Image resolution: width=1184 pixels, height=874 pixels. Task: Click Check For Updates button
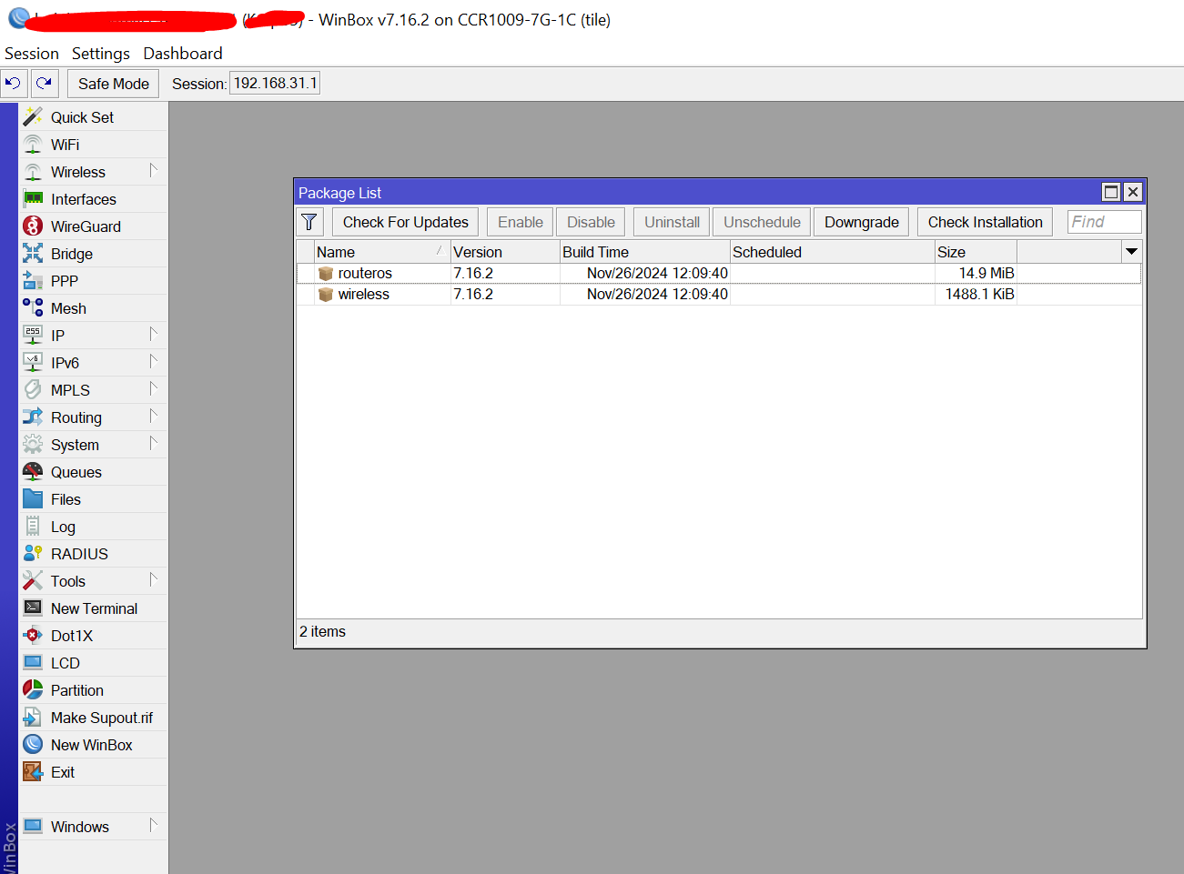pyautogui.click(x=406, y=222)
